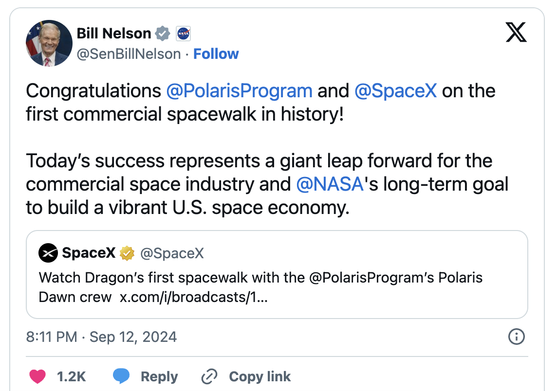
Task: Open the @SpaceX mention in tweet text
Action: coord(396,91)
